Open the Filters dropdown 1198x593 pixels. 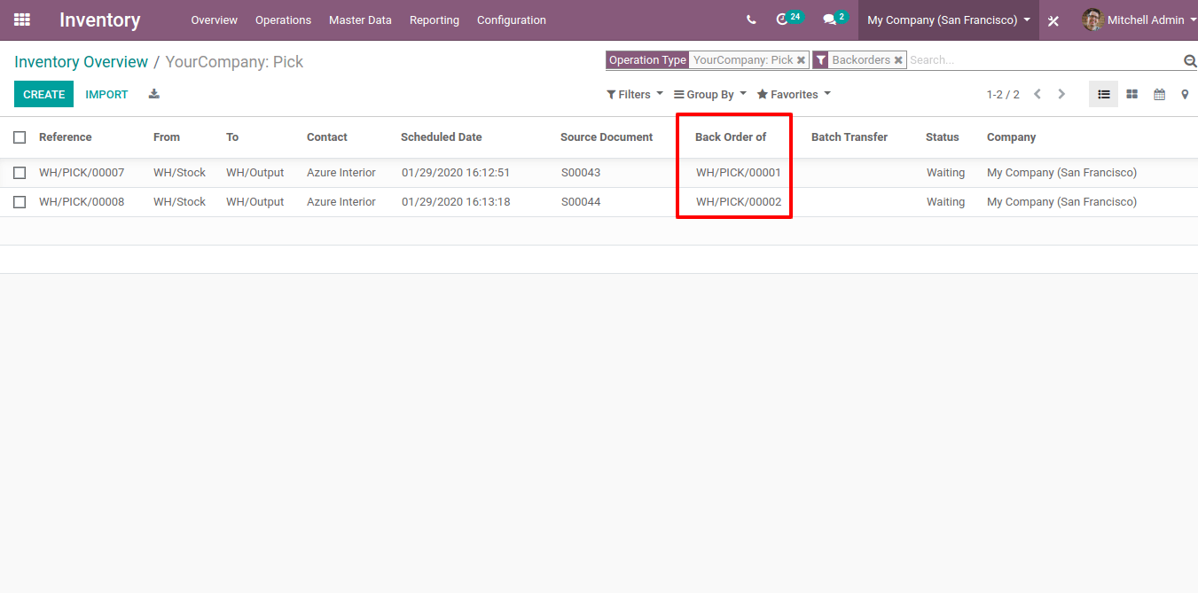(634, 93)
